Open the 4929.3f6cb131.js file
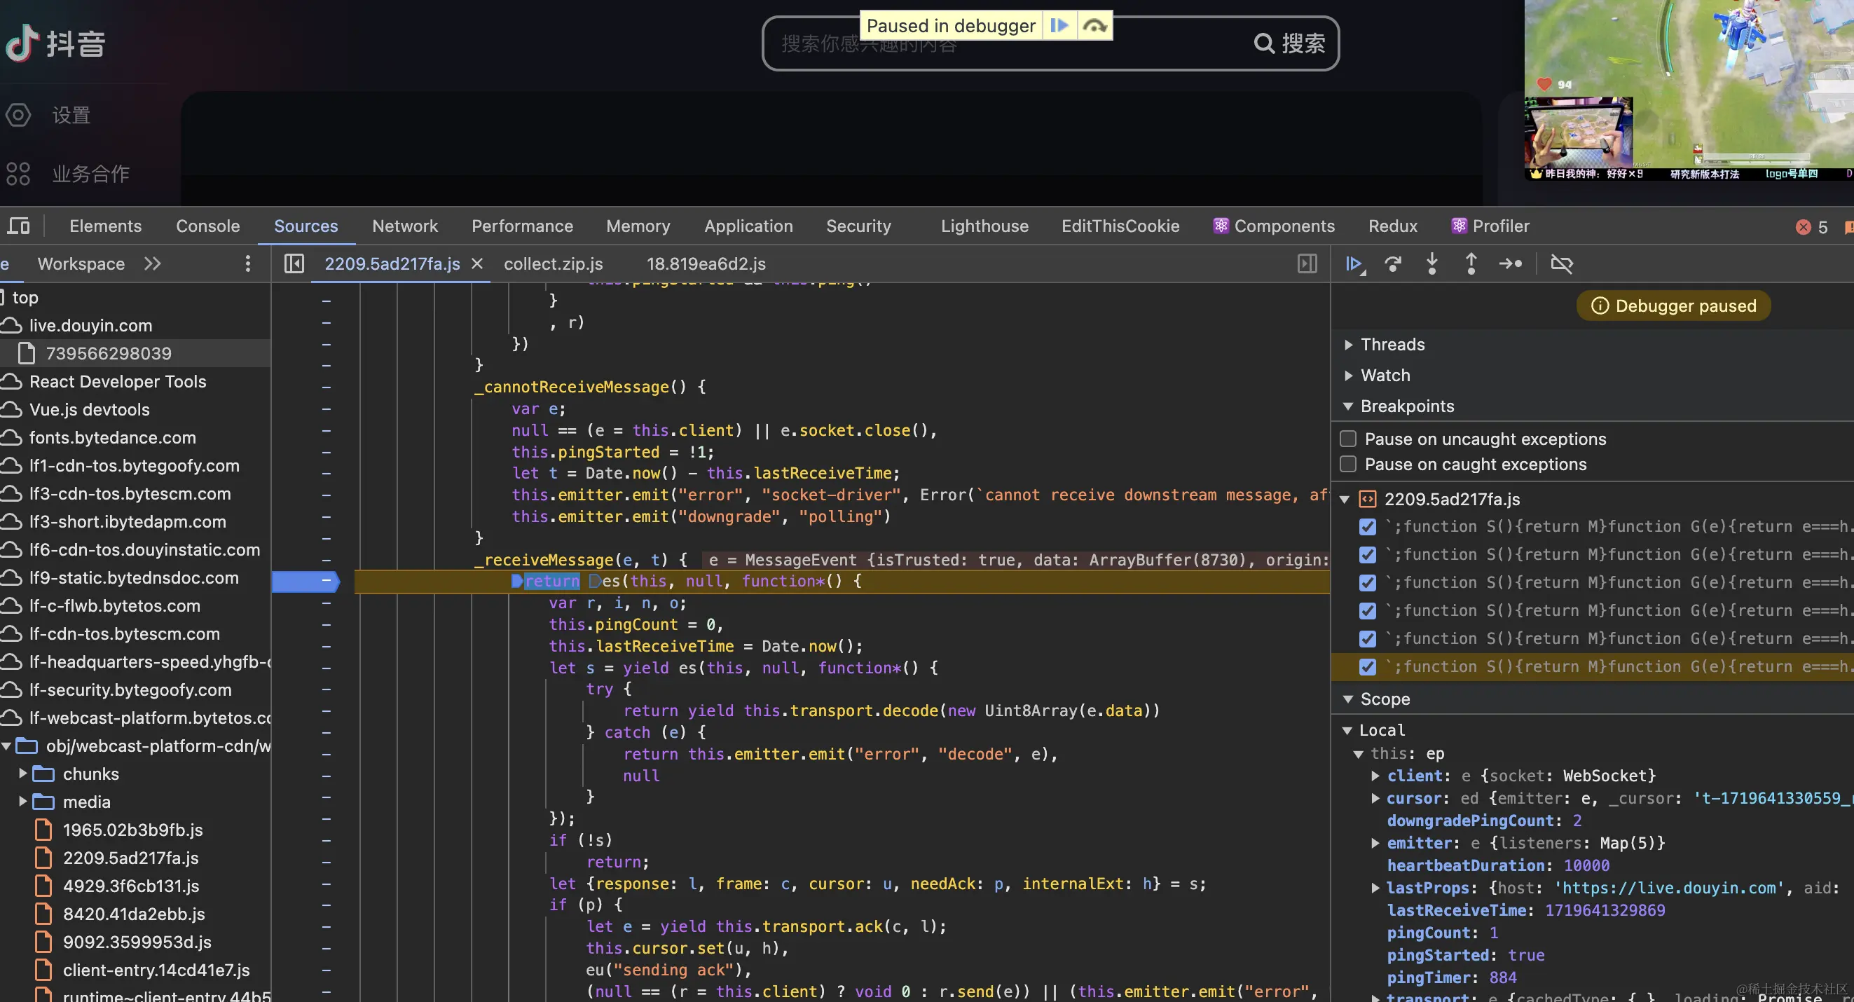 [x=131, y=886]
